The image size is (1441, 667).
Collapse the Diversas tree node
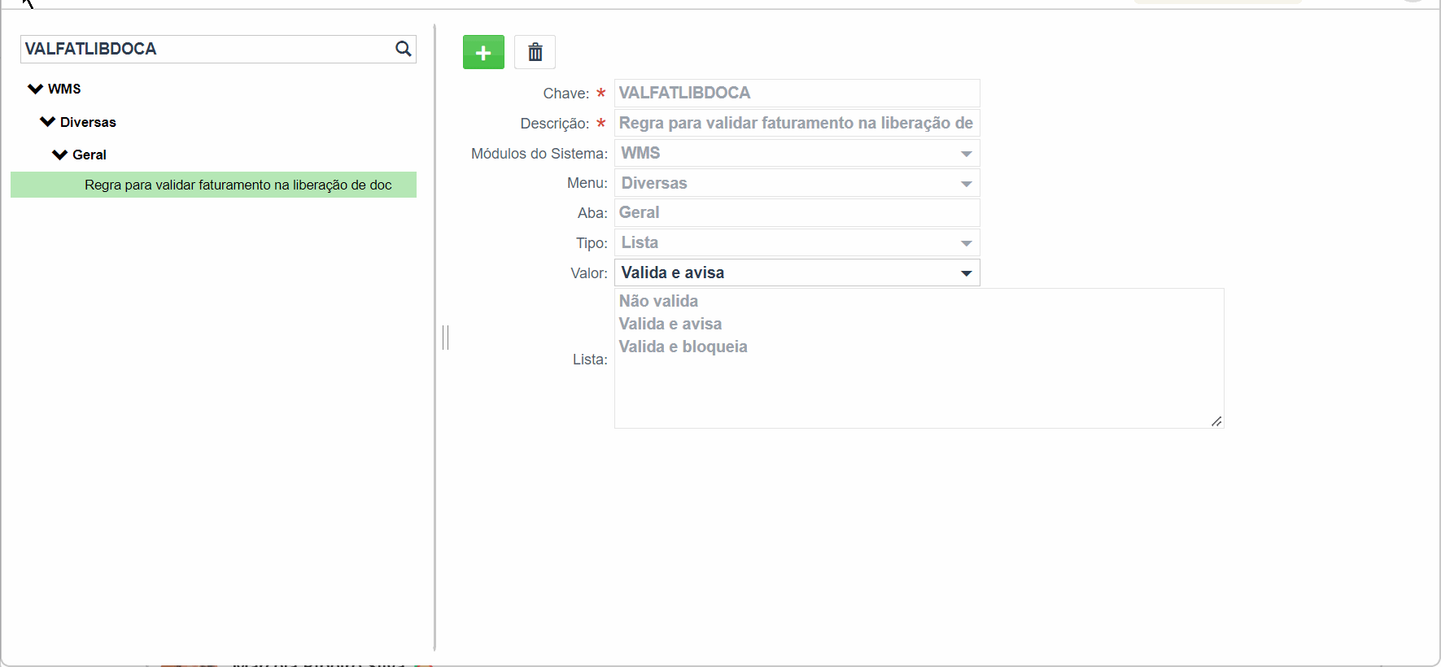tap(47, 122)
